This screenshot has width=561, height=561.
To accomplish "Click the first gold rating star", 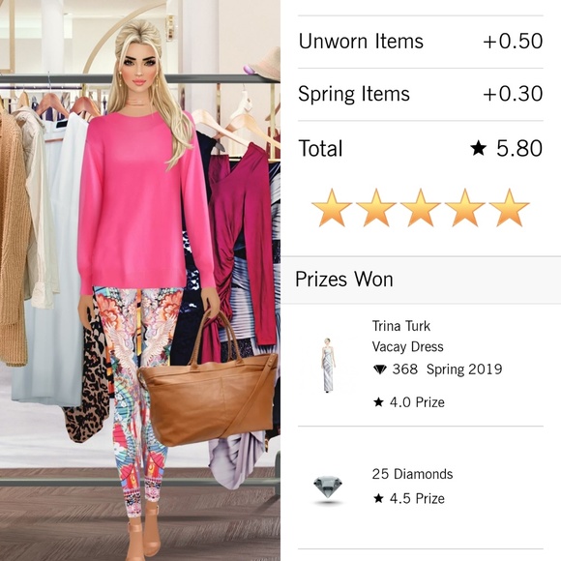I will [332, 208].
